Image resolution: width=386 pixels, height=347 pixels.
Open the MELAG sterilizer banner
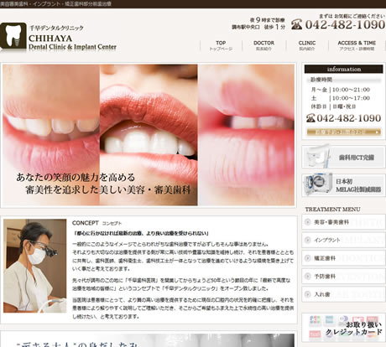(344, 185)
